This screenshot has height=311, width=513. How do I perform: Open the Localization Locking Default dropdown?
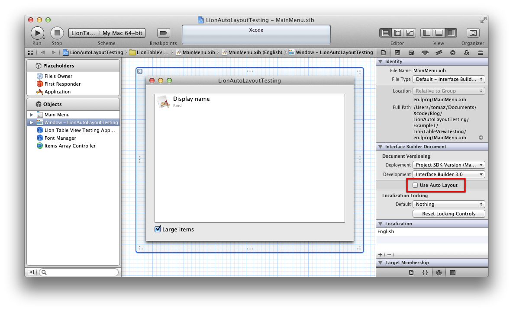pos(448,204)
